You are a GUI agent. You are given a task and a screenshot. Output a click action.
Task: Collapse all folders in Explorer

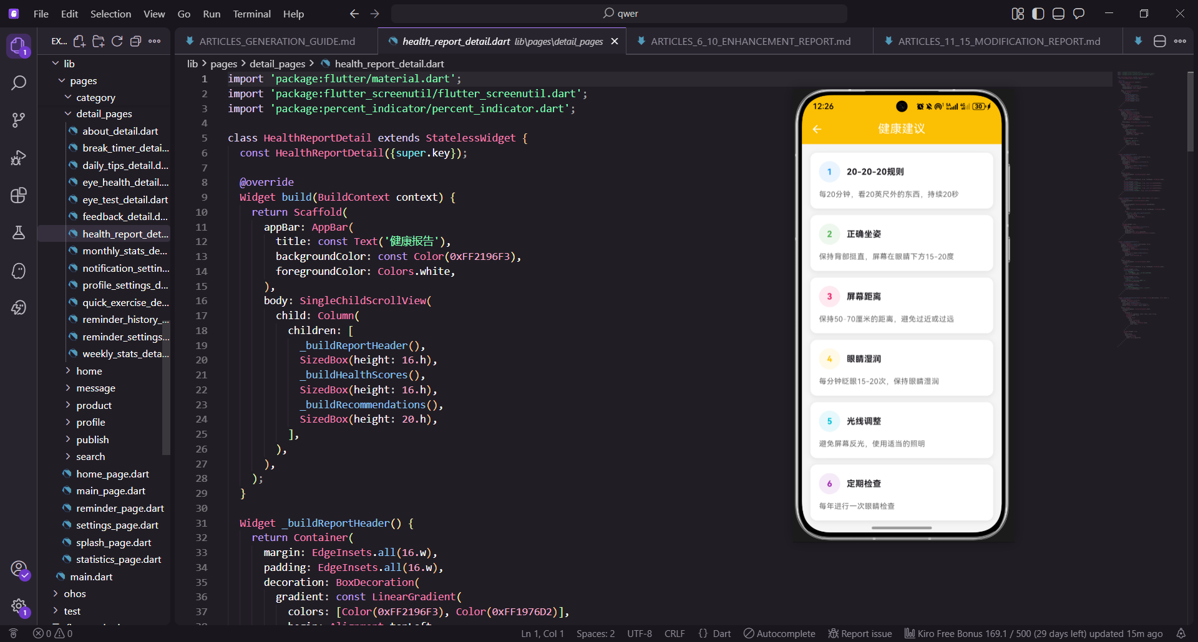pyautogui.click(x=135, y=41)
